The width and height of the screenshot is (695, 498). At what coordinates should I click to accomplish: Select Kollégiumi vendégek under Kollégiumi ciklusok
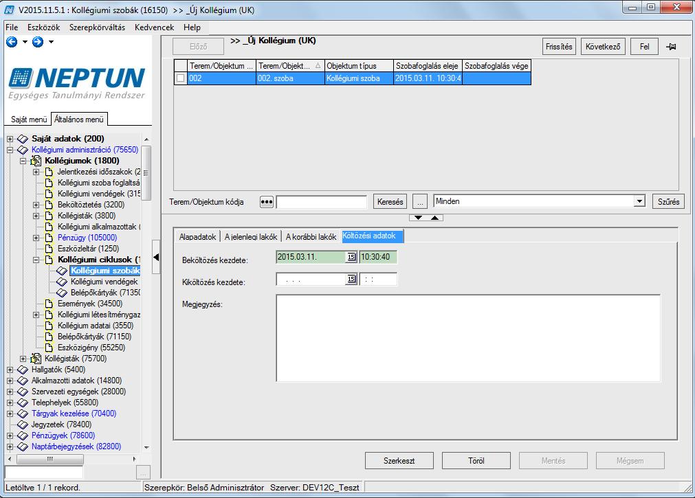(104, 282)
